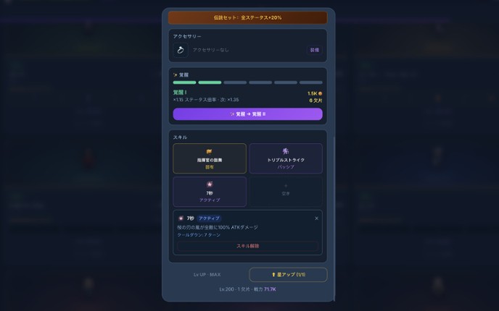Click the red スキル解除 button
Viewport: 499px width, 311px height.
(x=247, y=246)
